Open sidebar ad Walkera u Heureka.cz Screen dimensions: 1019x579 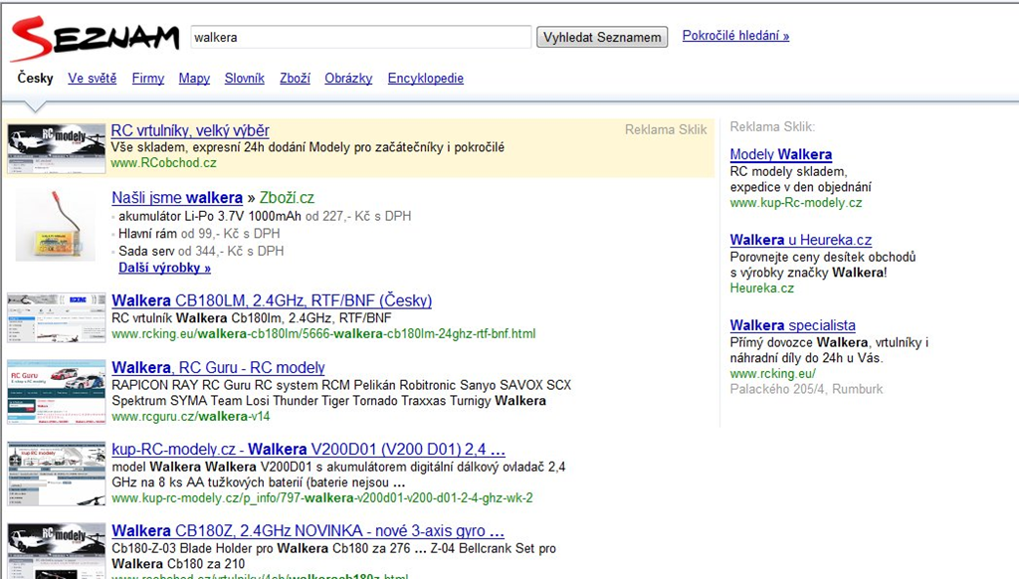pyautogui.click(x=801, y=240)
